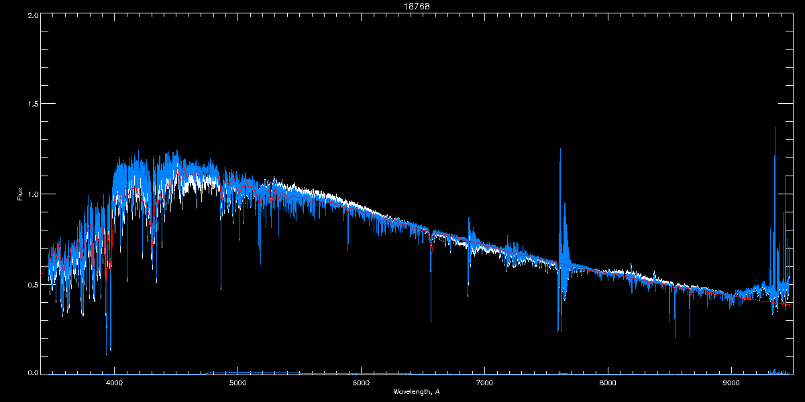Click the x-axis tick label "5000"
The height and width of the screenshot is (402, 805).
[x=238, y=383]
